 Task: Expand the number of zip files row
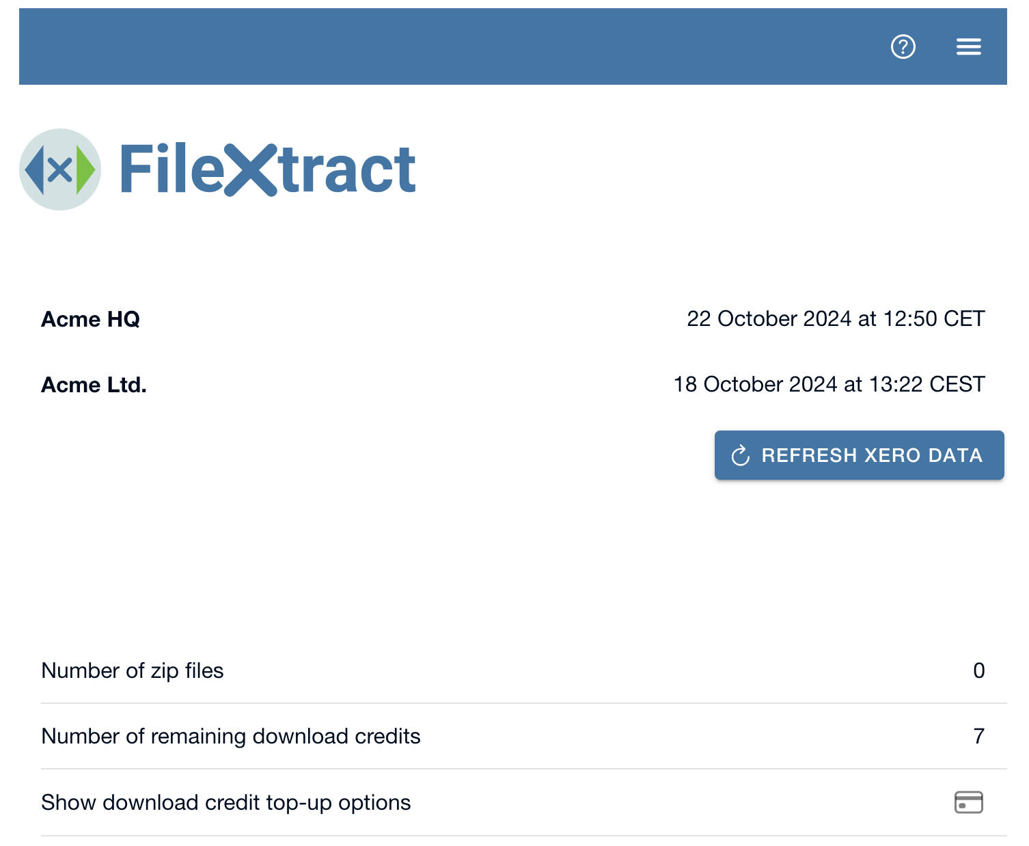pyautogui.click(x=132, y=670)
